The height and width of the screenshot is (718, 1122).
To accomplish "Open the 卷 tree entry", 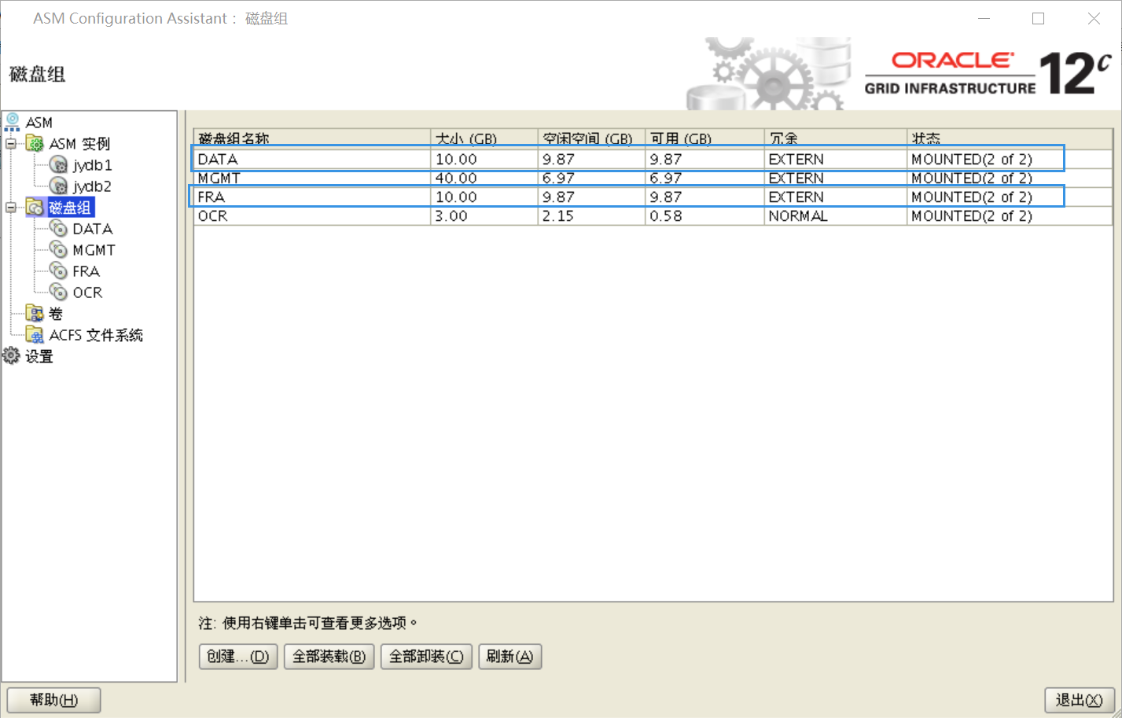I will pyautogui.click(x=56, y=314).
